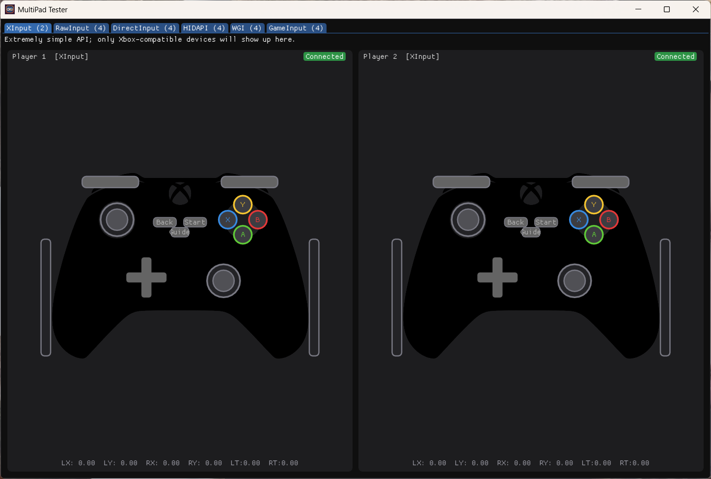
Task: Click Player 1 left analog stick
Action: (117, 220)
